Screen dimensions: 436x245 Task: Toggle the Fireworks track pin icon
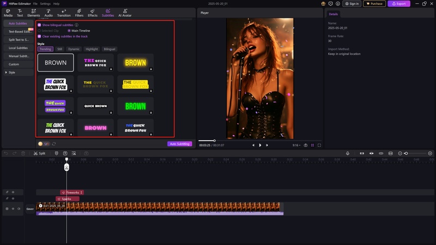click(7, 192)
